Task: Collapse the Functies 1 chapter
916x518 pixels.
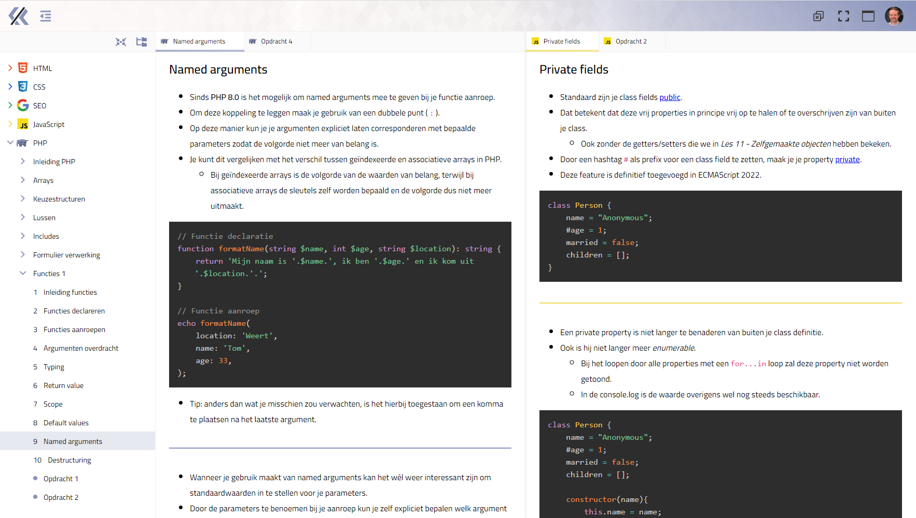Action: click(23, 273)
